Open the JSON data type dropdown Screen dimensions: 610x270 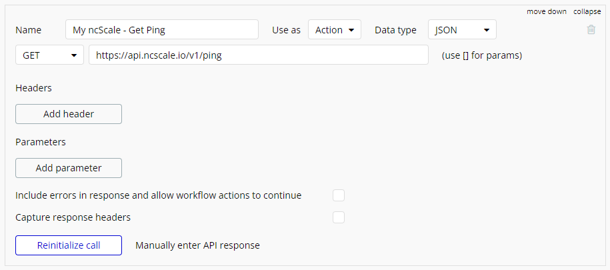[x=462, y=30]
